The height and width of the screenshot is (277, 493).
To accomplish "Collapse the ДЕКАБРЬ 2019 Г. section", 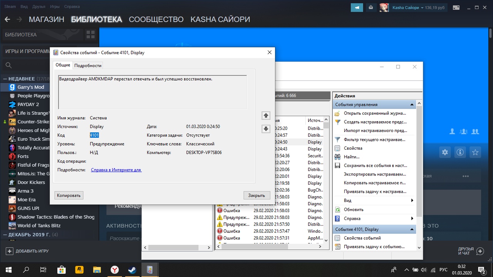I will [5, 234].
